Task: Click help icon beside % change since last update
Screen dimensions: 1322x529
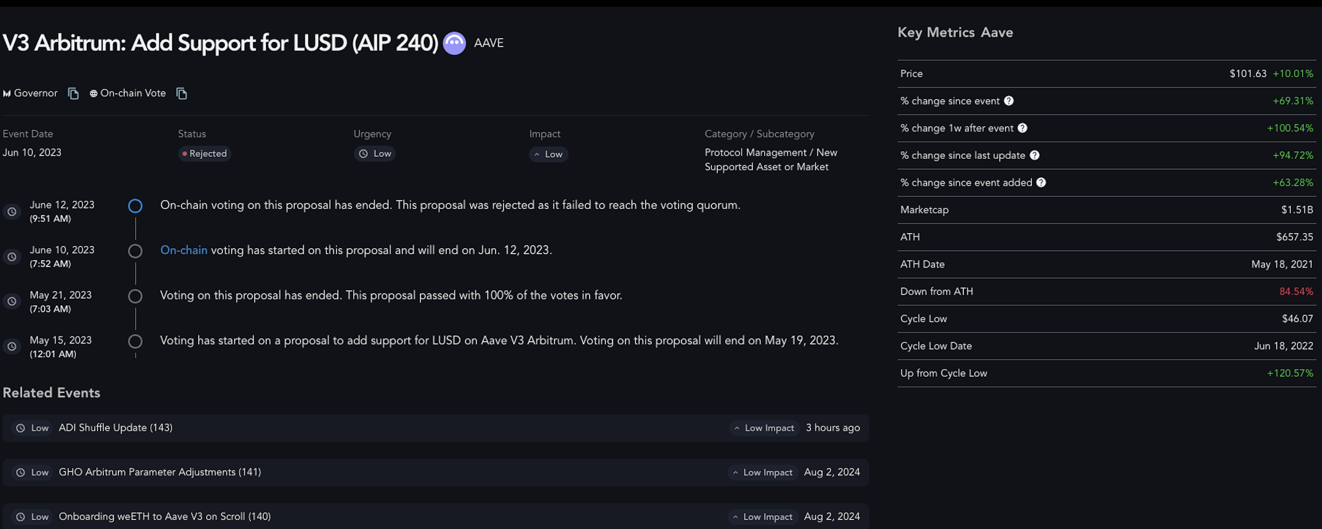Action: [x=1035, y=155]
